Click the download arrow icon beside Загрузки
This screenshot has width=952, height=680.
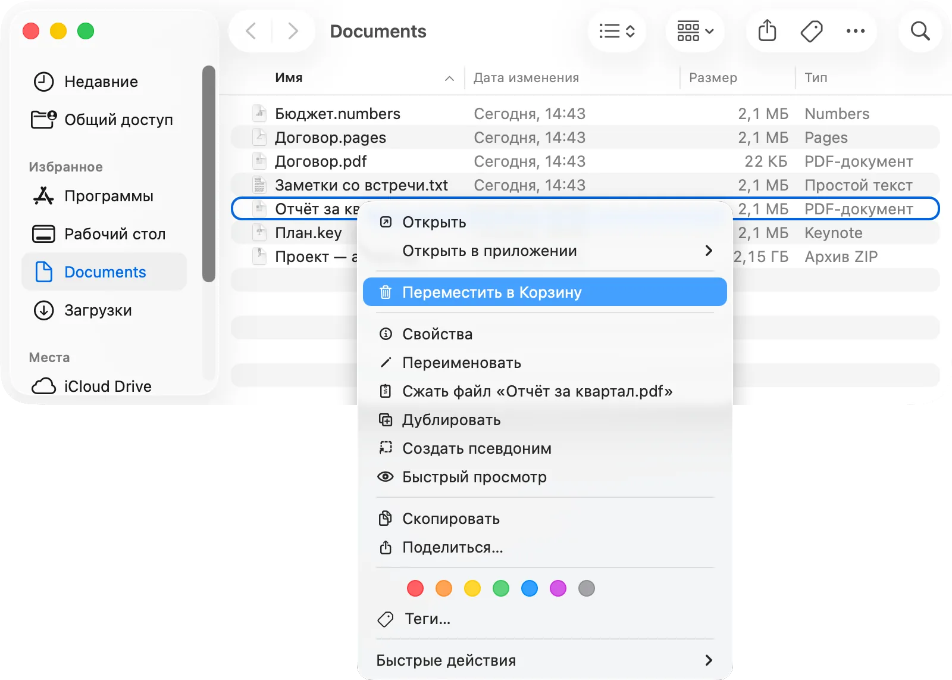pos(43,310)
